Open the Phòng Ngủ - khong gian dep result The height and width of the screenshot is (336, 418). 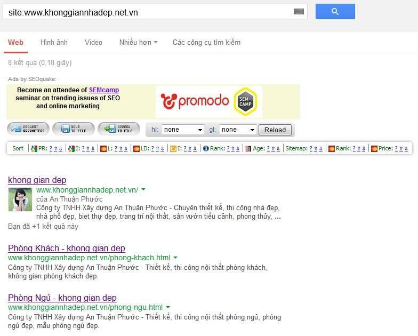pyautogui.click(x=62, y=298)
